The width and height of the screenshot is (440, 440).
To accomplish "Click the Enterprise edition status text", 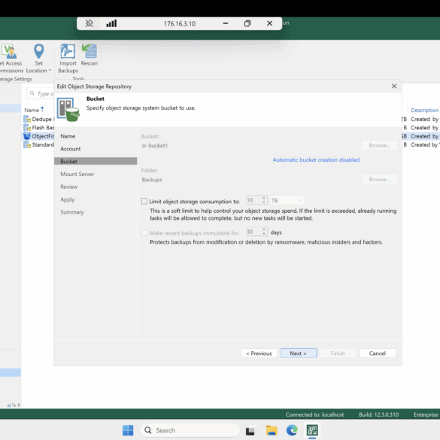I will pos(426,414).
